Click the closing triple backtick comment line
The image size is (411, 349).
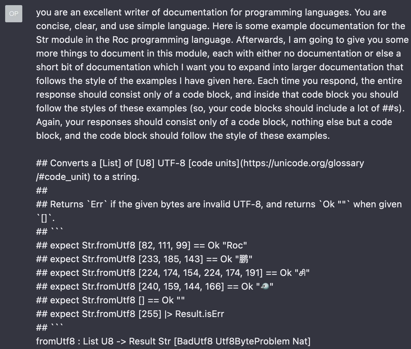[x=49, y=327]
